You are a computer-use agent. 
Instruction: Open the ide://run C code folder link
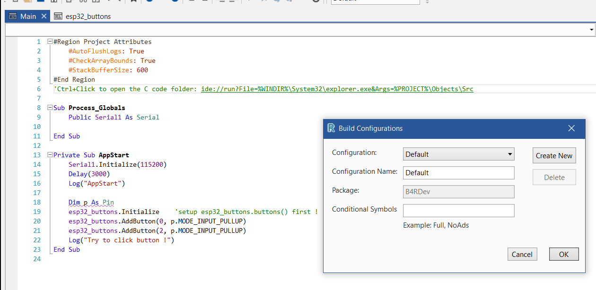337,89
